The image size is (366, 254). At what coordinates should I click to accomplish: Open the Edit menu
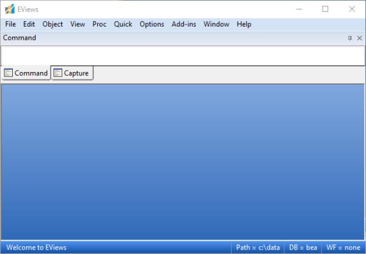click(x=29, y=24)
